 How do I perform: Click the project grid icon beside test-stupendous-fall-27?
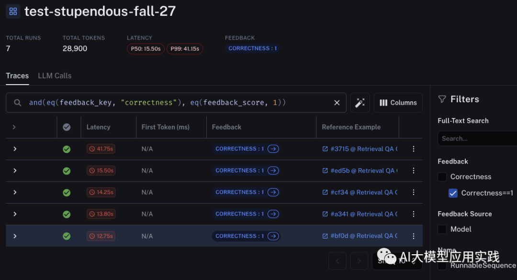[13, 11]
